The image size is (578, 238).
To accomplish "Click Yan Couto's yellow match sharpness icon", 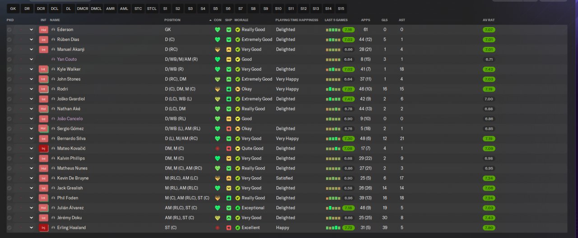I will click(x=228, y=59).
